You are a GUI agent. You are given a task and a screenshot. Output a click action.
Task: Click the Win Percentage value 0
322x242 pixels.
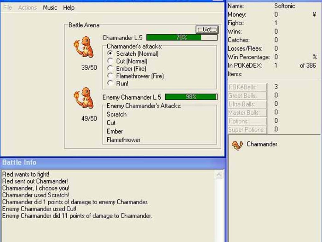tap(276, 57)
